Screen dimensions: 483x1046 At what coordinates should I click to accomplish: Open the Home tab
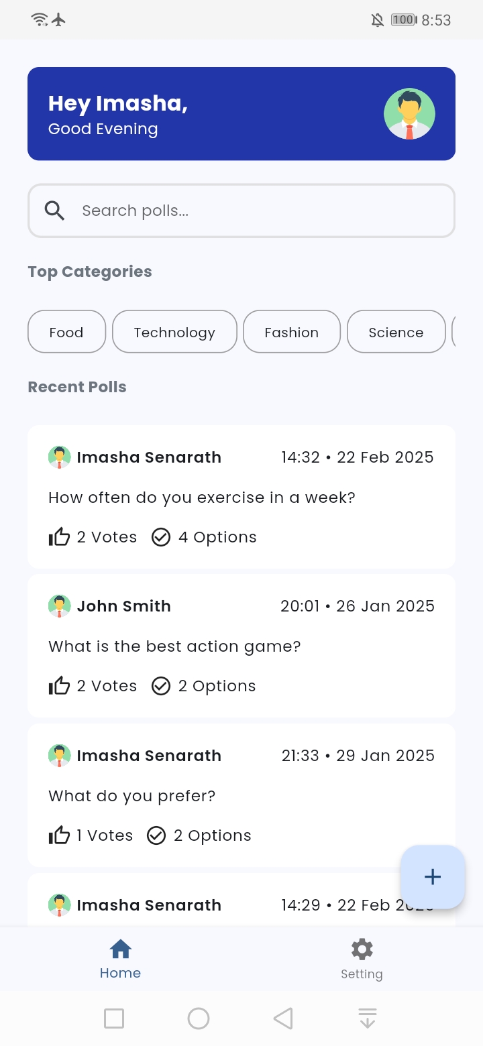click(120, 959)
